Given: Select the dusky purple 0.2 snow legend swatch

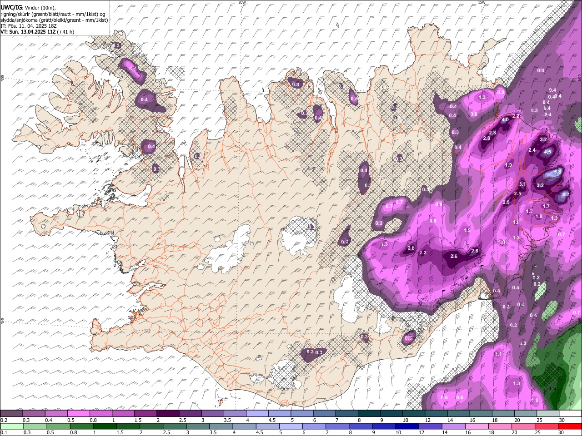Looking at the screenshot, I should point(11,414).
